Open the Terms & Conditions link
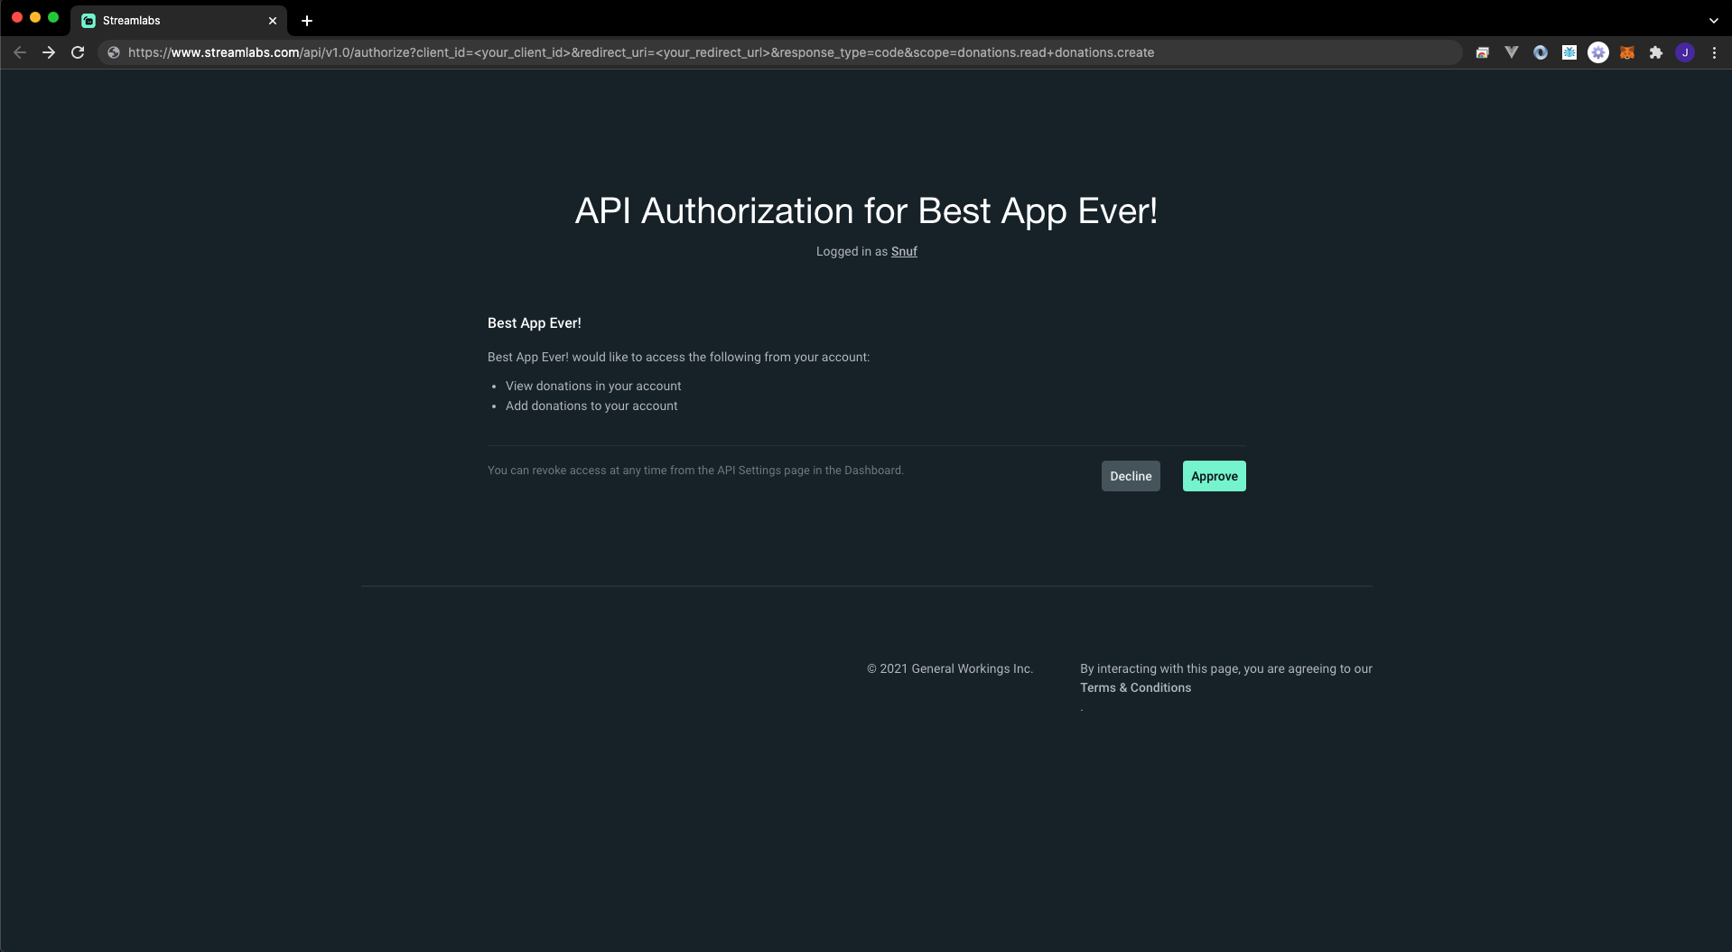 tap(1135, 687)
